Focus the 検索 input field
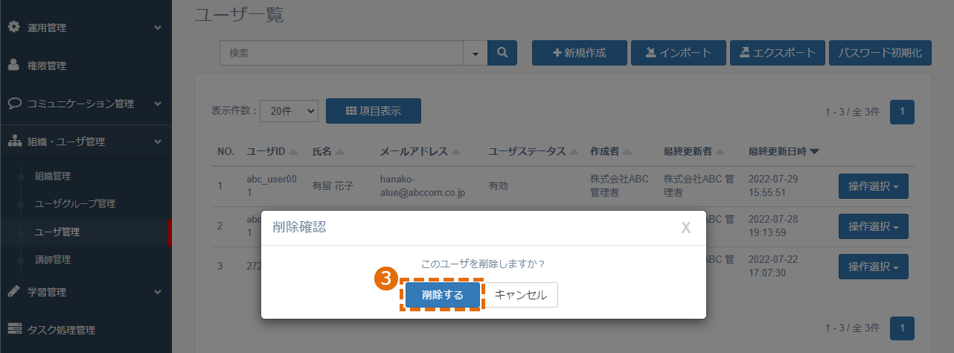Screen dimensions: 954x353 pyautogui.click(x=342, y=53)
